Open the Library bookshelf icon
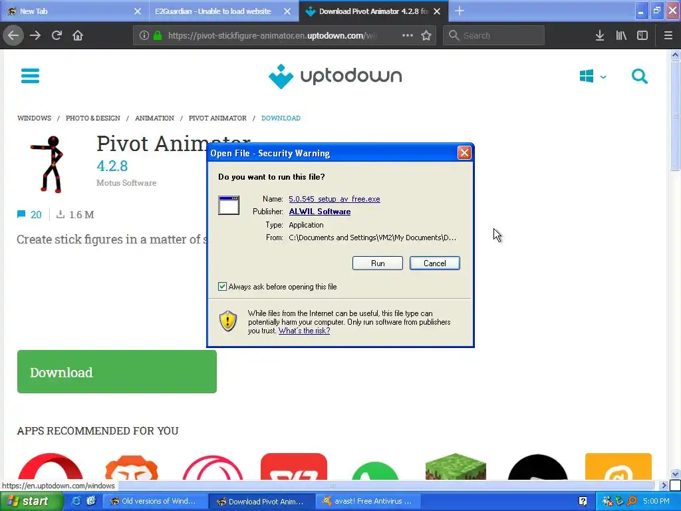The width and height of the screenshot is (681, 511). [621, 35]
